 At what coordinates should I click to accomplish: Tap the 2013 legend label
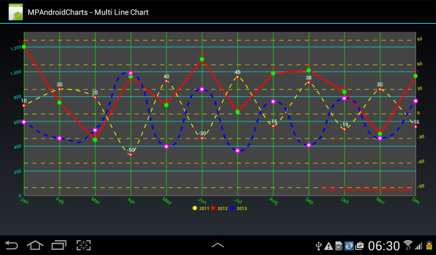click(242, 208)
